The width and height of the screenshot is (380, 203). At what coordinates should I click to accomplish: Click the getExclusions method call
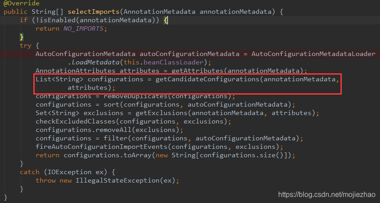[161, 113]
